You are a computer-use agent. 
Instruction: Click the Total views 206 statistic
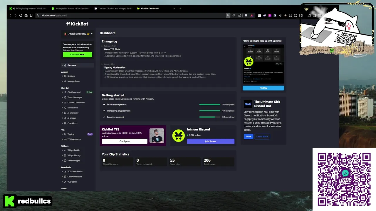click(x=219, y=162)
